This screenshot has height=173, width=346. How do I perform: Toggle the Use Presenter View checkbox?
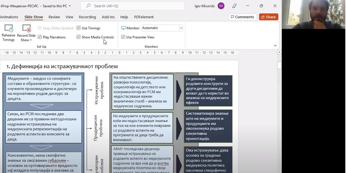pos(123,37)
